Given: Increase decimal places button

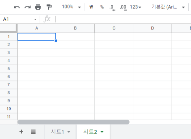Looking at the screenshot, I should click(x=123, y=8).
